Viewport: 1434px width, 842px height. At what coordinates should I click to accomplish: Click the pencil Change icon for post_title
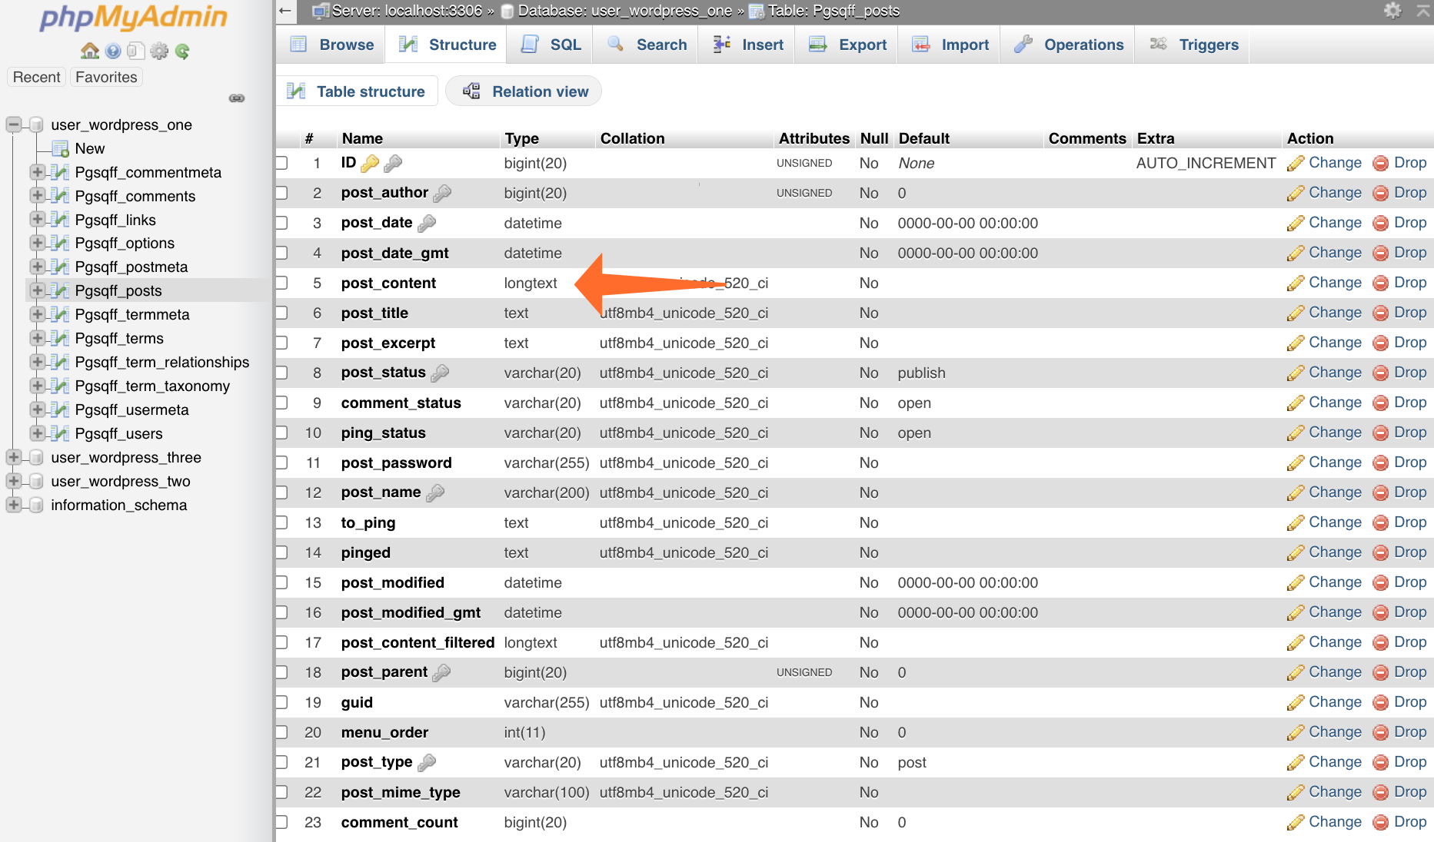[x=1296, y=313]
